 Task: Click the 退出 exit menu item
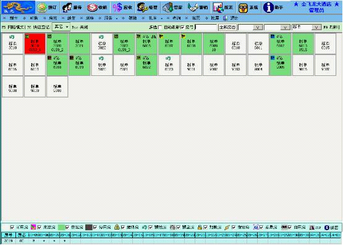234,18
